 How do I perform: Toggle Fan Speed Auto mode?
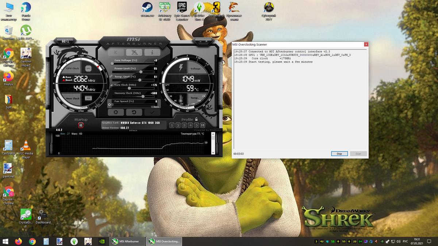pyautogui.click(x=156, y=107)
